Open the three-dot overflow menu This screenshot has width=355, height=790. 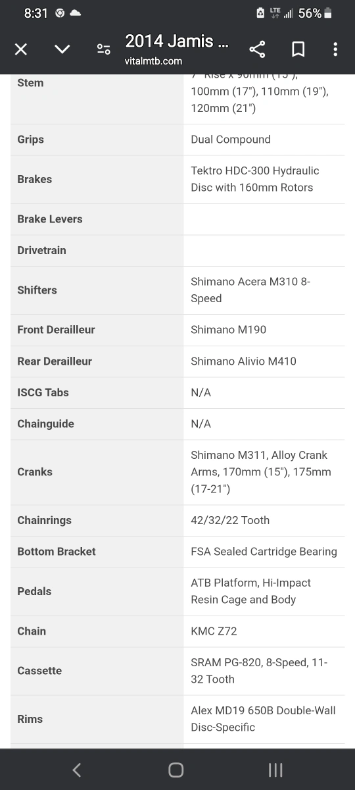335,49
